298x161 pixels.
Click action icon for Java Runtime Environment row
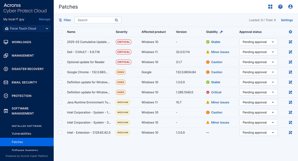(290, 103)
